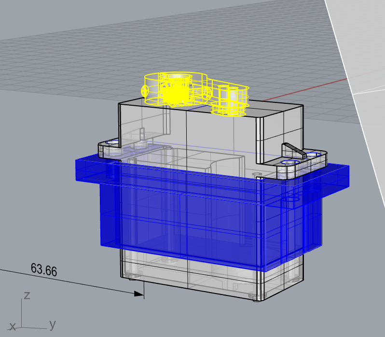Viewport: 385px width, 337px height.
Task: Click the Z label of axis icon
Action: (27, 295)
